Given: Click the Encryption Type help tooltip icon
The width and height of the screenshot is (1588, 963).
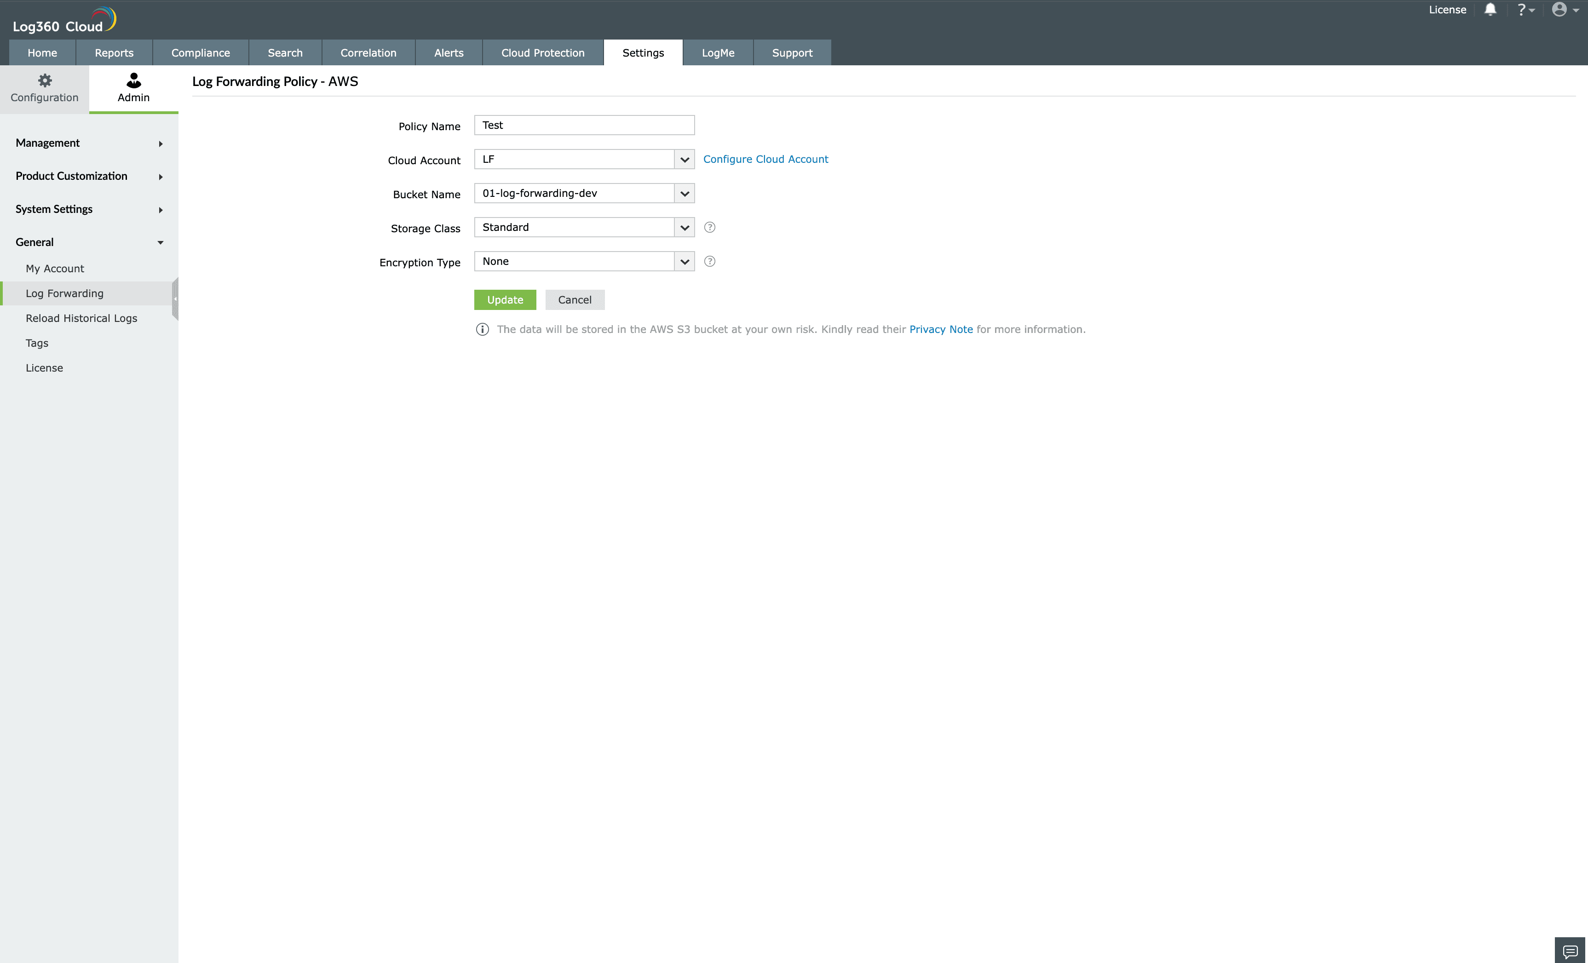Looking at the screenshot, I should [x=709, y=261].
